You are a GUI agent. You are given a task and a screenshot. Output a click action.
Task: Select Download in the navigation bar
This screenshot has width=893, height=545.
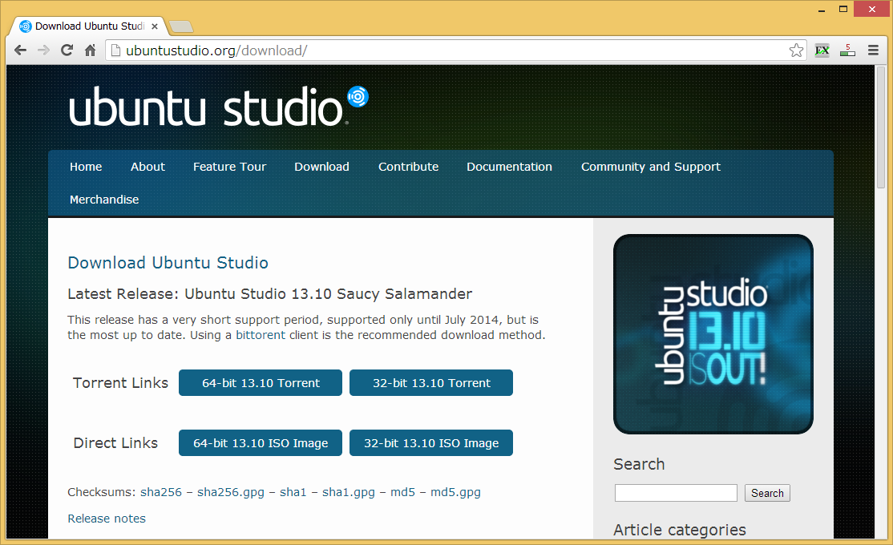click(x=321, y=167)
